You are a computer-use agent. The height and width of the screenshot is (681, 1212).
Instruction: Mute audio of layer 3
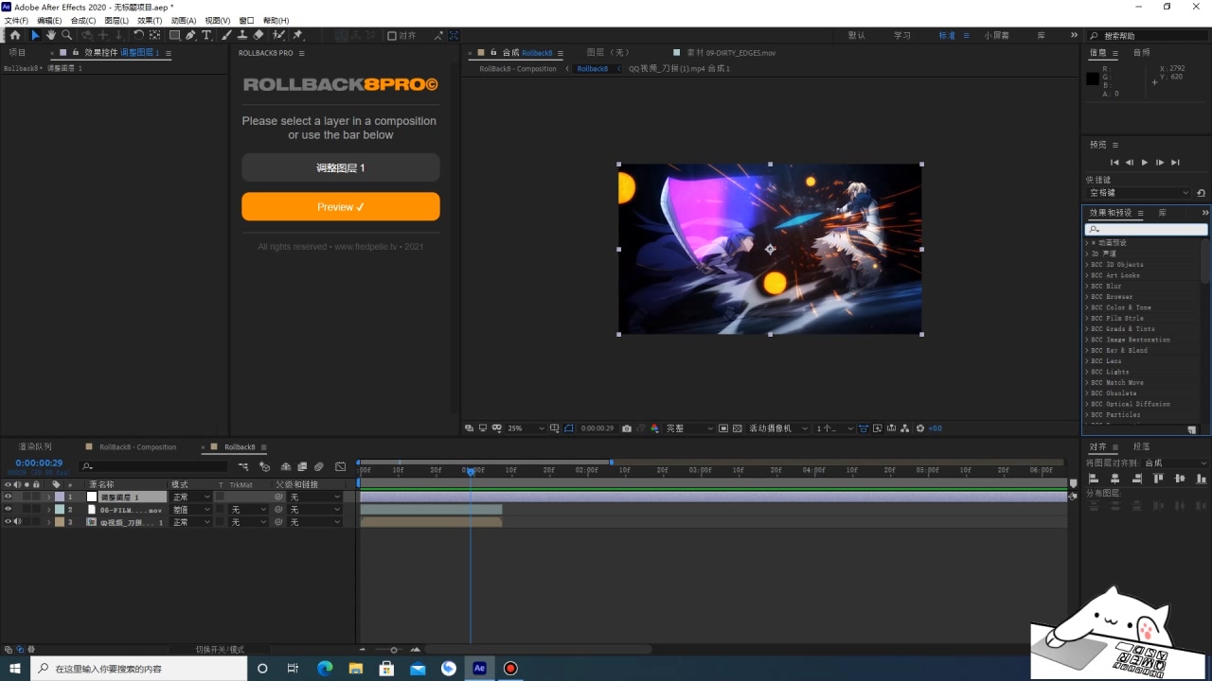[x=17, y=521]
